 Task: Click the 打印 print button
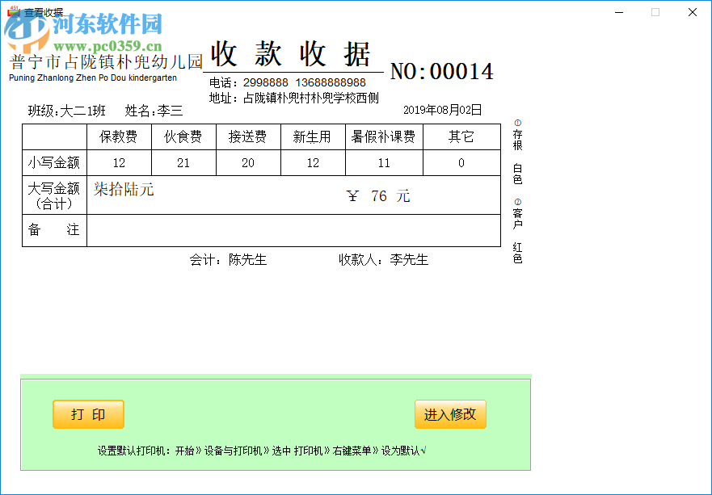[x=87, y=414]
